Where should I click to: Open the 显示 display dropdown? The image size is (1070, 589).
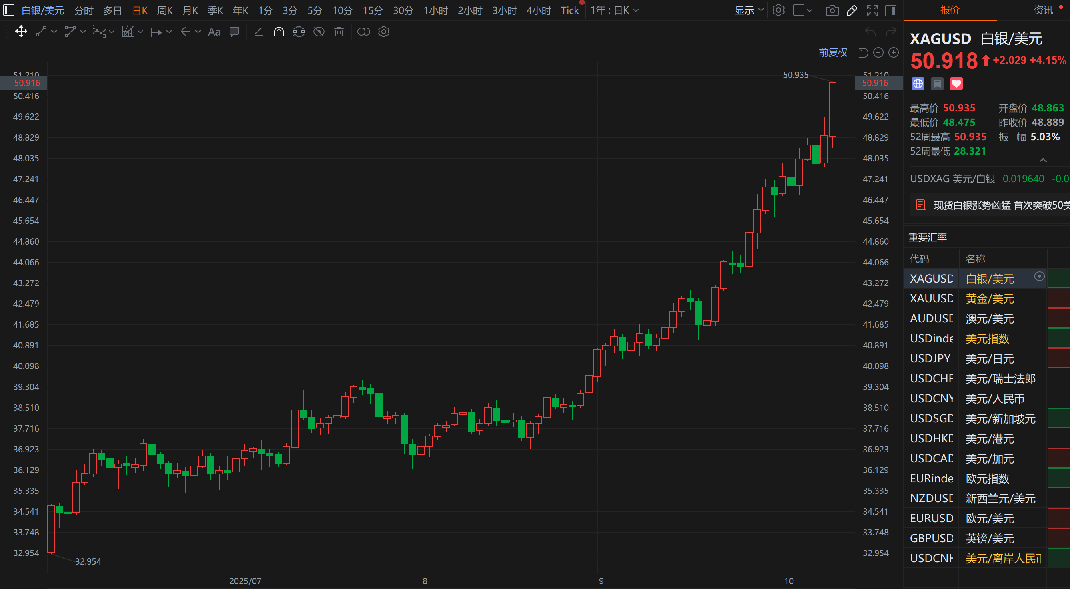coord(749,10)
